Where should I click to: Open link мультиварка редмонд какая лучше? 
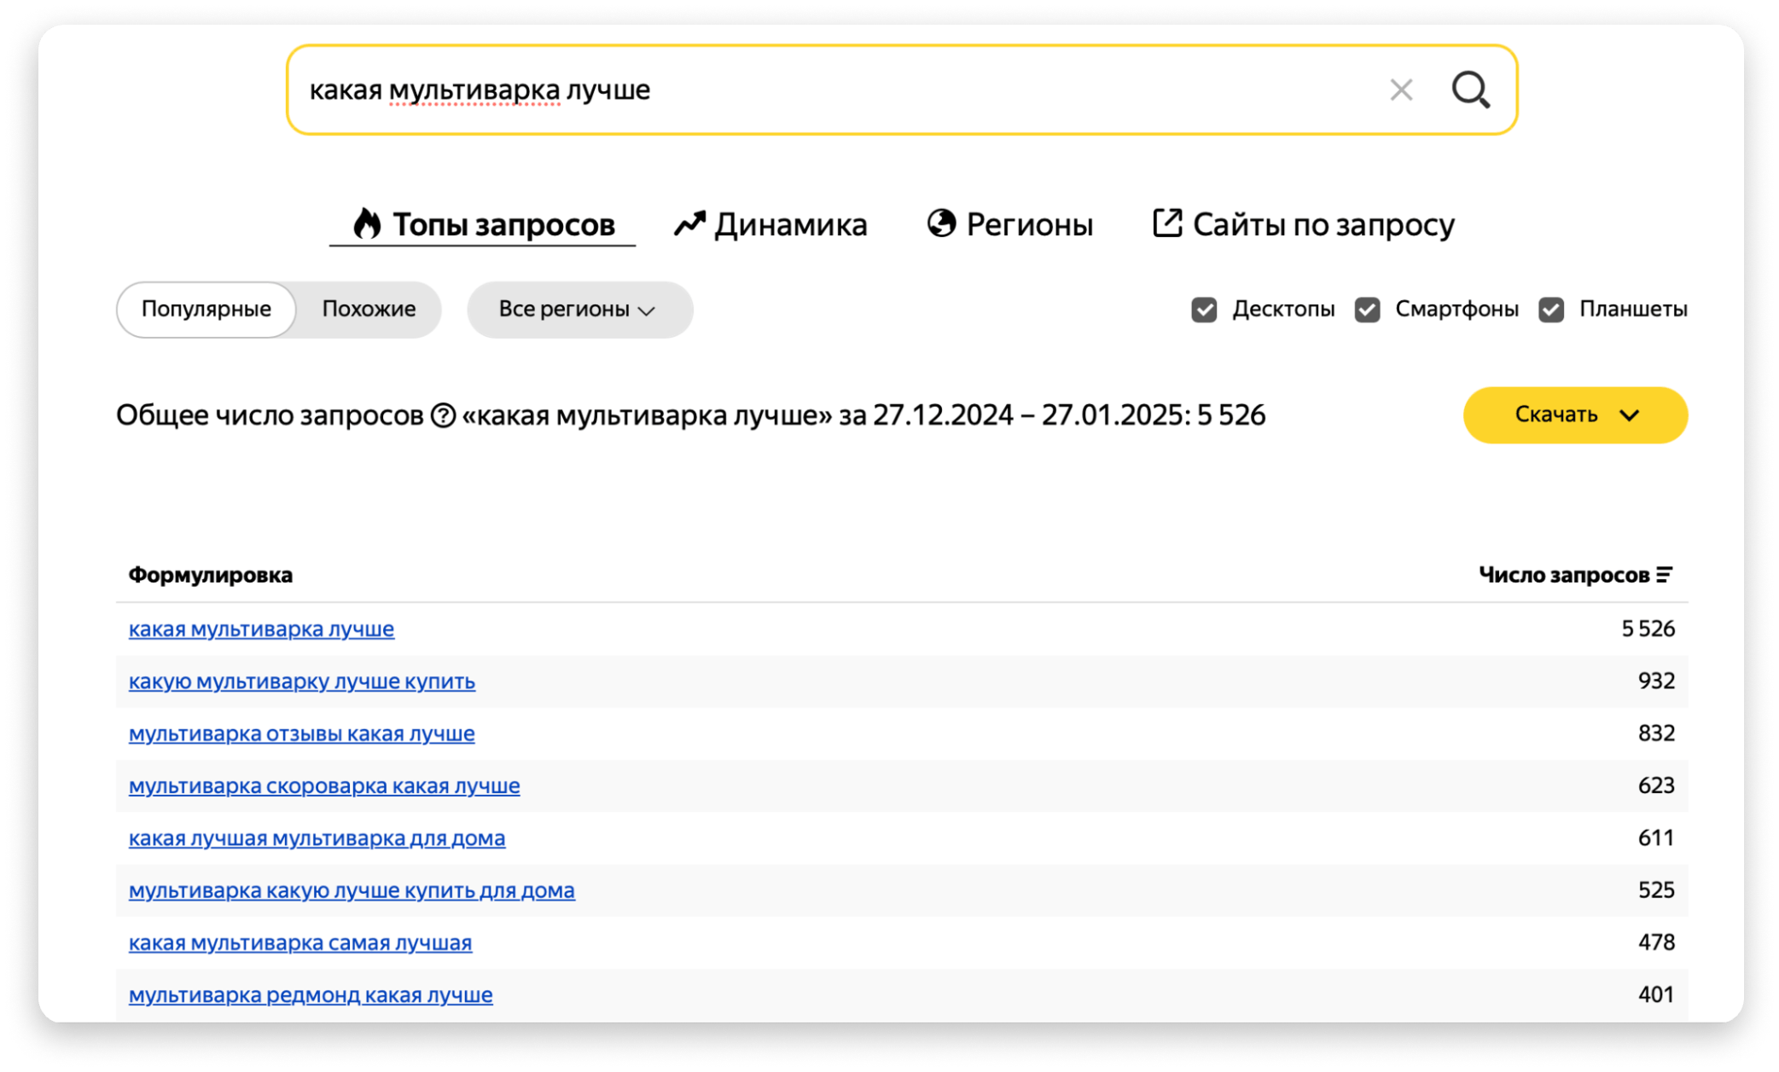(311, 994)
